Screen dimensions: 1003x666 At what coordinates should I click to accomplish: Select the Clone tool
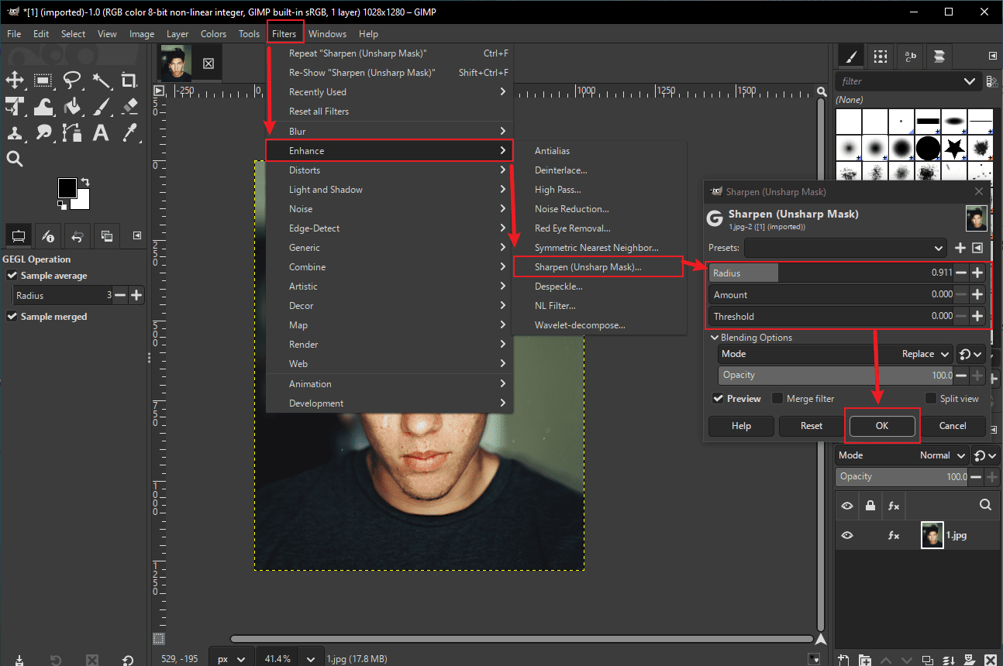point(15,132)
